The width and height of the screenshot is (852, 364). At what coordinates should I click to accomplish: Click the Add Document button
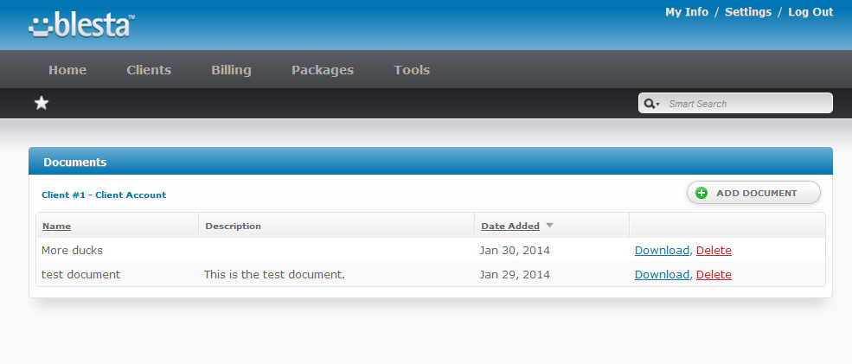point(753,193)
